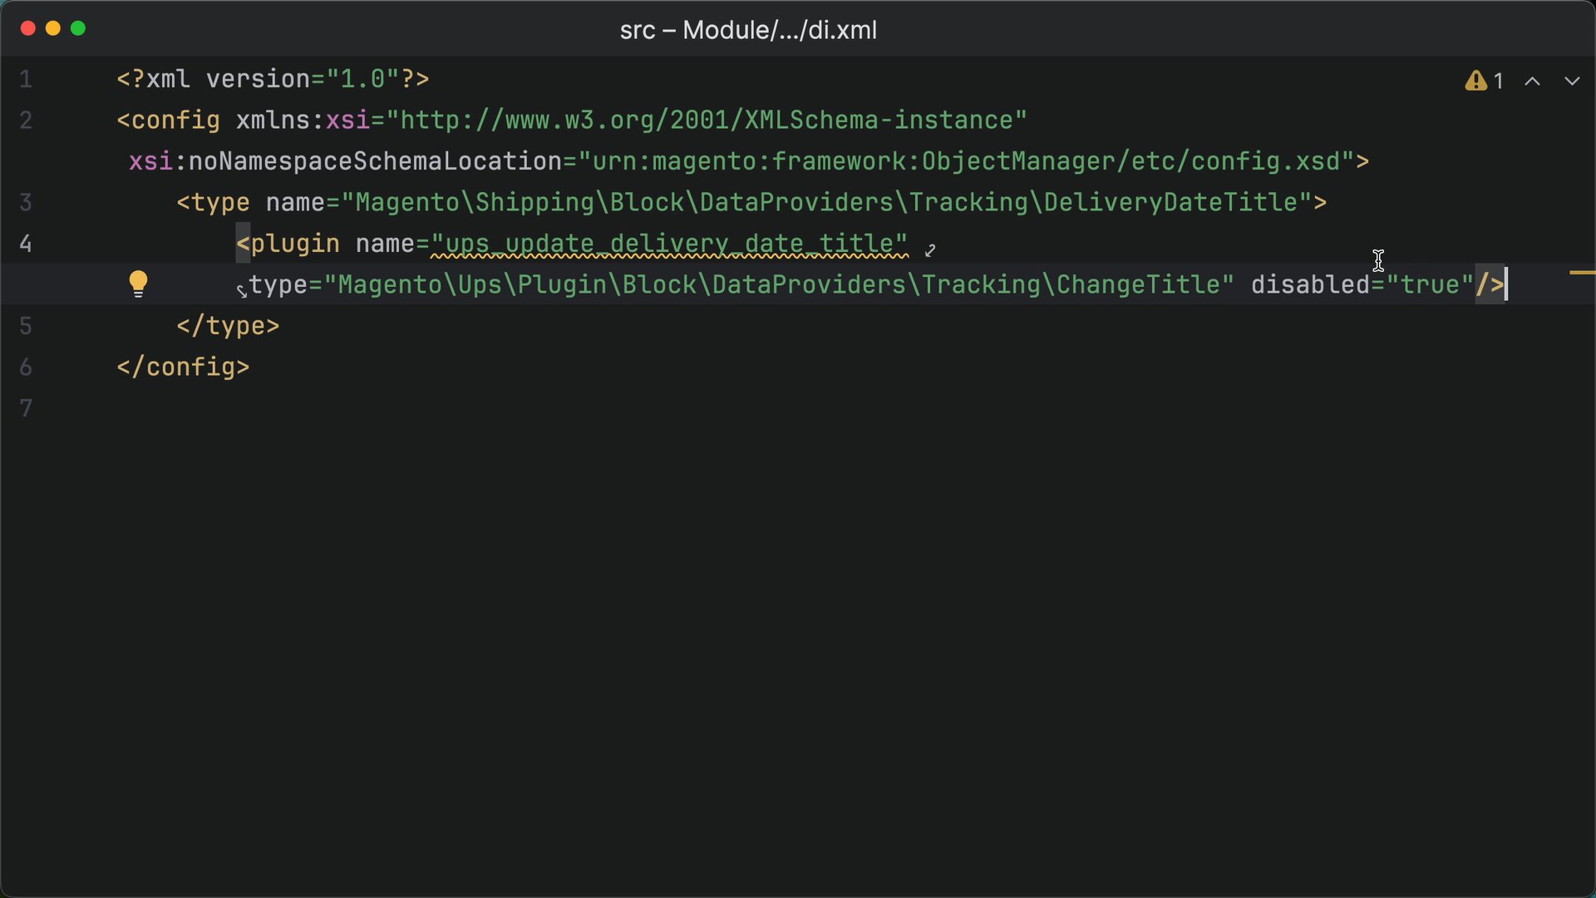This screenshot has width=1596, height=898.
Task: Click the DeliveryDateTitle type name value
Action: pos(826,202)
